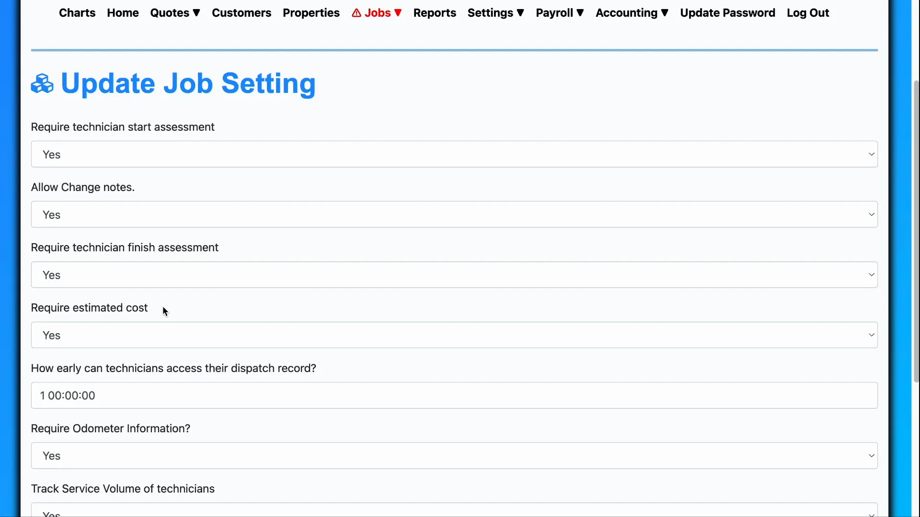Click the dispatch record access time field
Viewport: 920px width, 517px height.
[454, 395]
